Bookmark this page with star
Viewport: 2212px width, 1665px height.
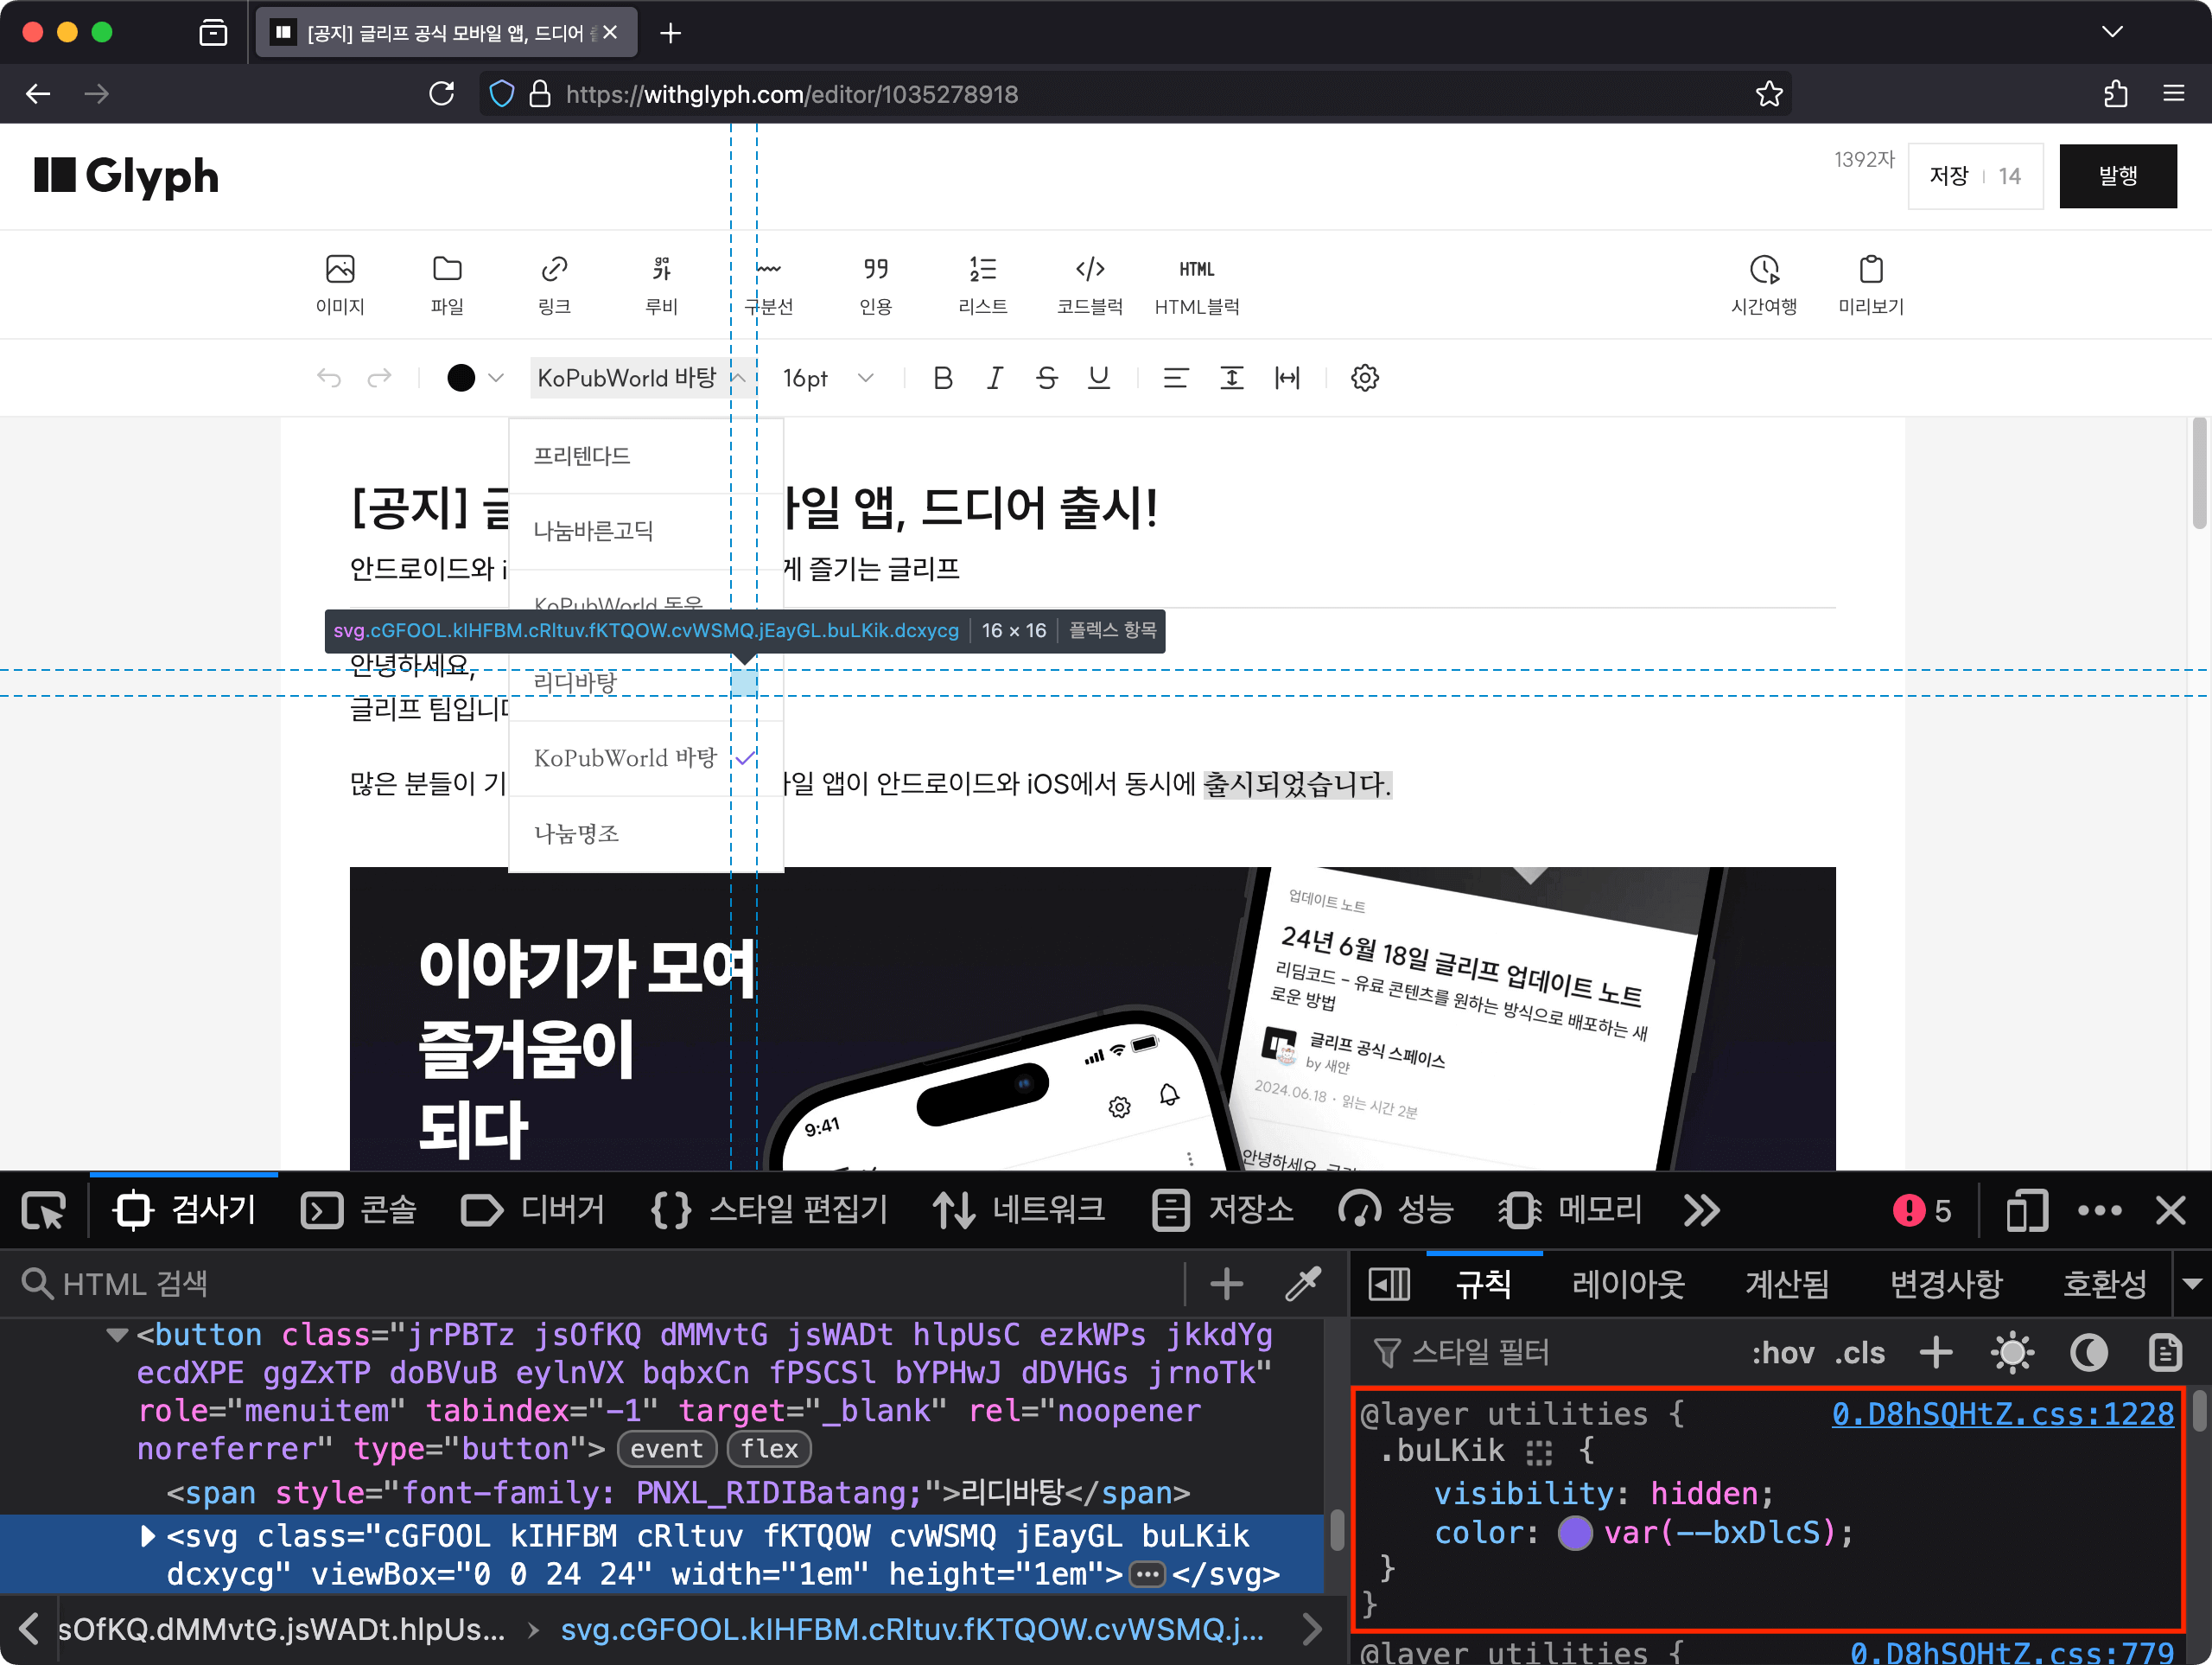tap(1769, 94)
